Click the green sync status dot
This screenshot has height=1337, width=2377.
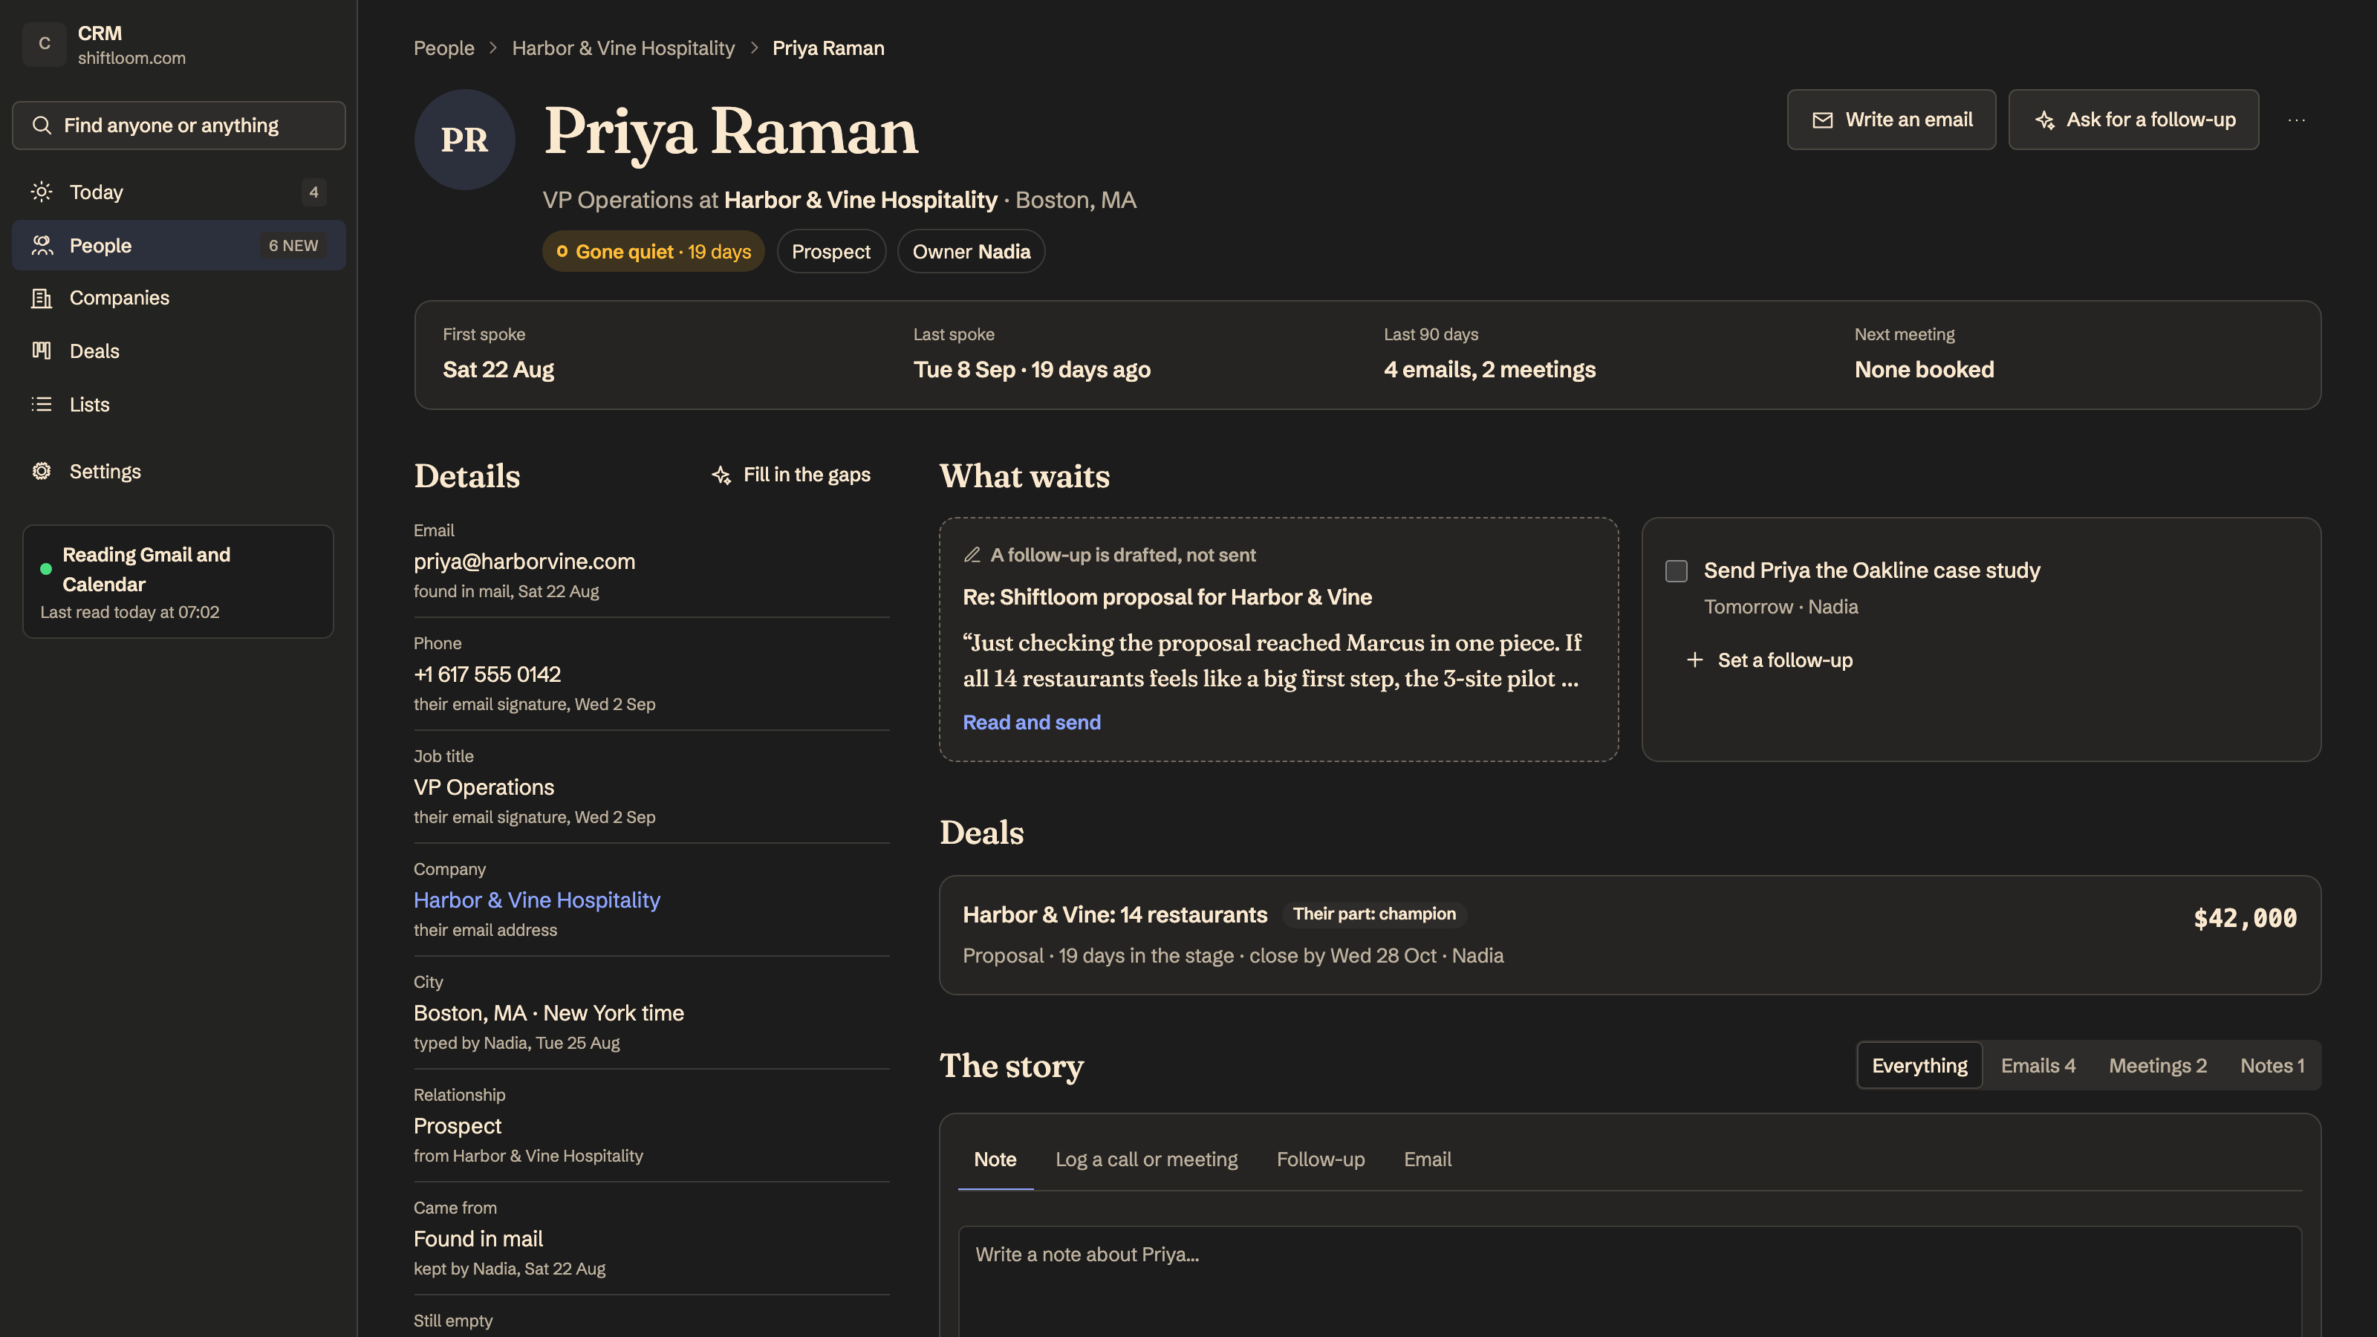(46, 569)
